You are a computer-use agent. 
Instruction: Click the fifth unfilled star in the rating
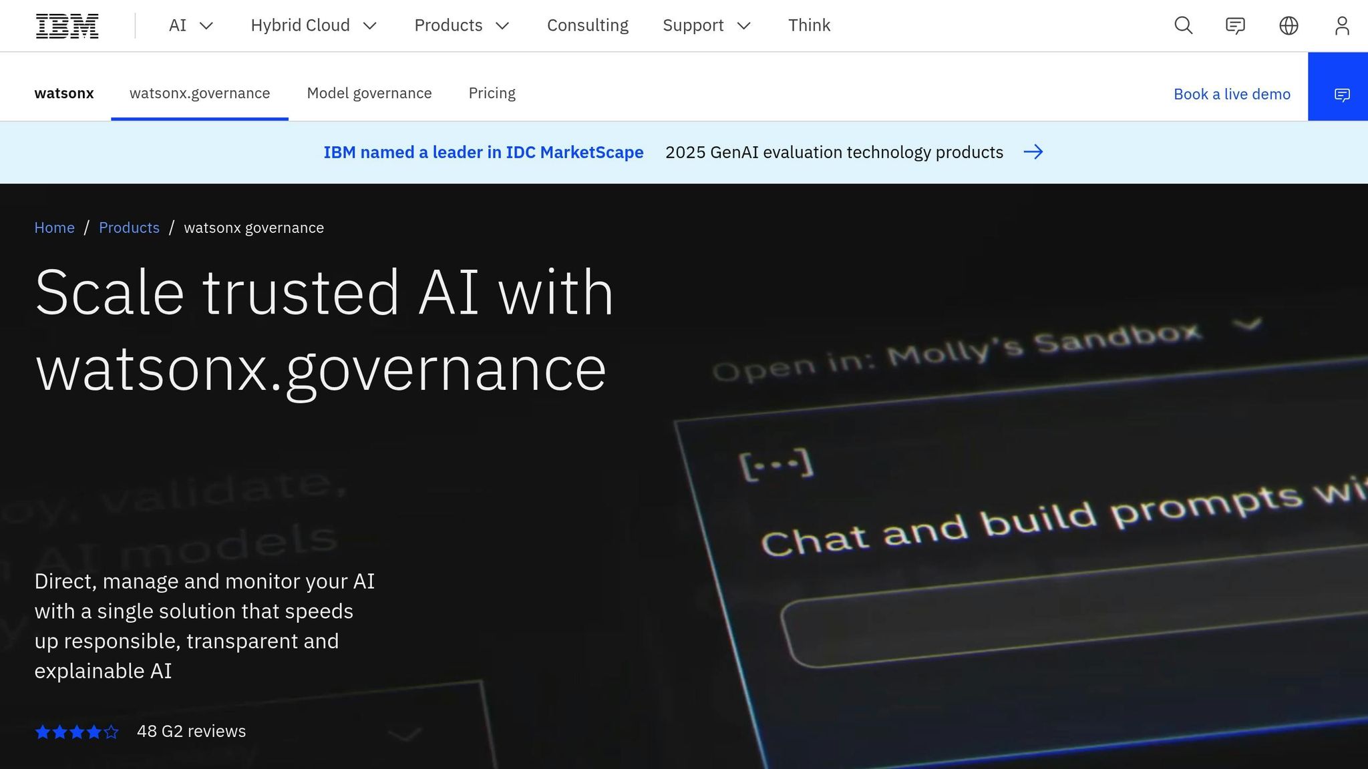(x=111, y=732)
